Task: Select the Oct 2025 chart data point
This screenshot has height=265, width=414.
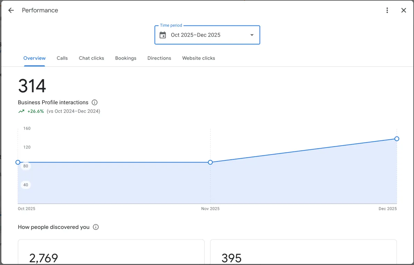Action: 18,162
